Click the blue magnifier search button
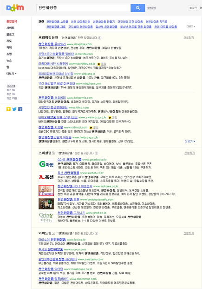This screenshot has width=202, height=289. (138, 8)
